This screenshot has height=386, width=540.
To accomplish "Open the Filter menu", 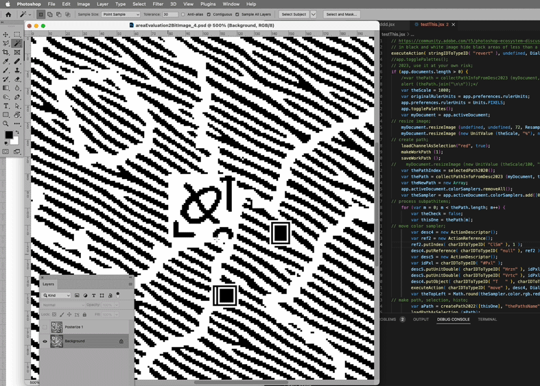I will click(158, 4).
